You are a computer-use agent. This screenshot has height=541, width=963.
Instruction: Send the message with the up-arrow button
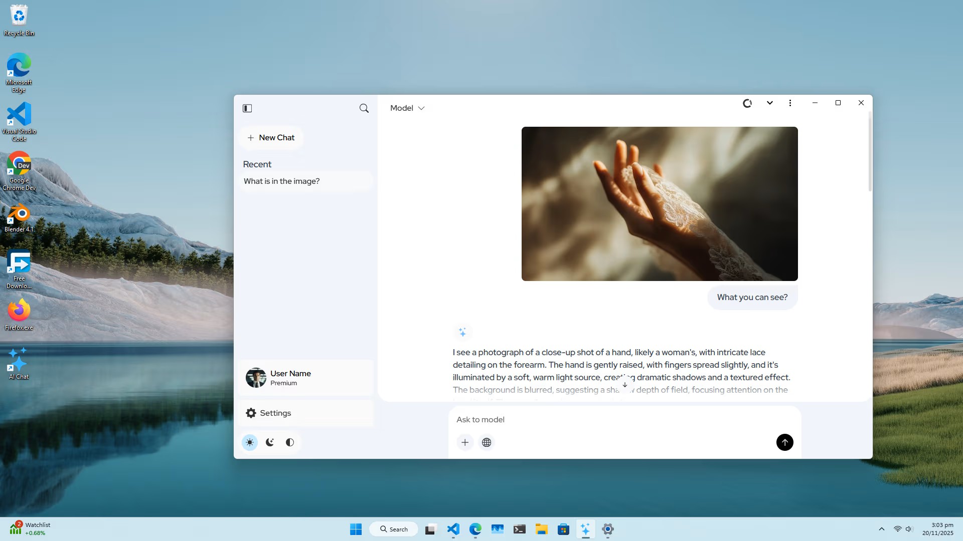point(784,442)
